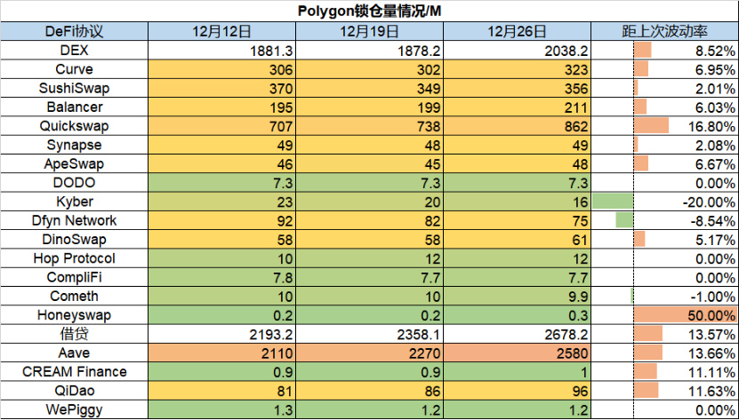Screen dimensions: 739x420
Task: Select Curve's value 306
Action: coord(221,69)
